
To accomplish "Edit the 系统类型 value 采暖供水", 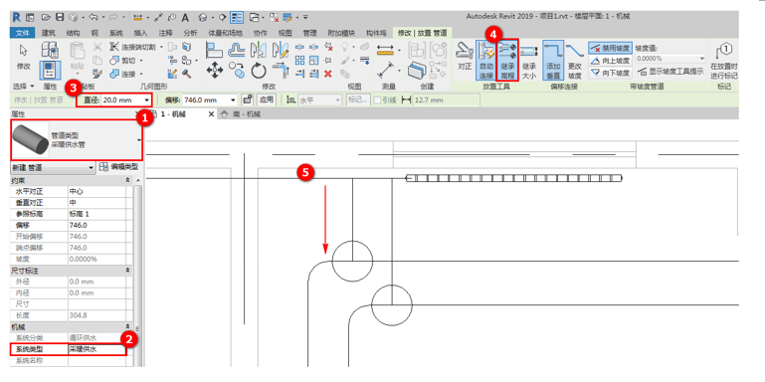I will point(96,349).
